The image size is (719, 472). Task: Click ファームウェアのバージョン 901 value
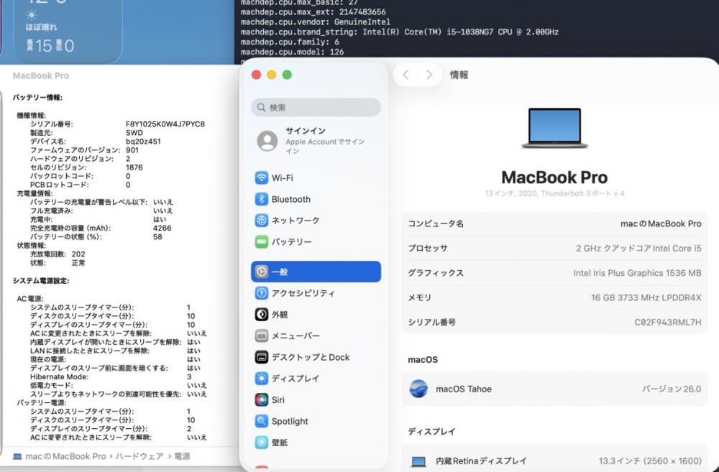[132, 150]
